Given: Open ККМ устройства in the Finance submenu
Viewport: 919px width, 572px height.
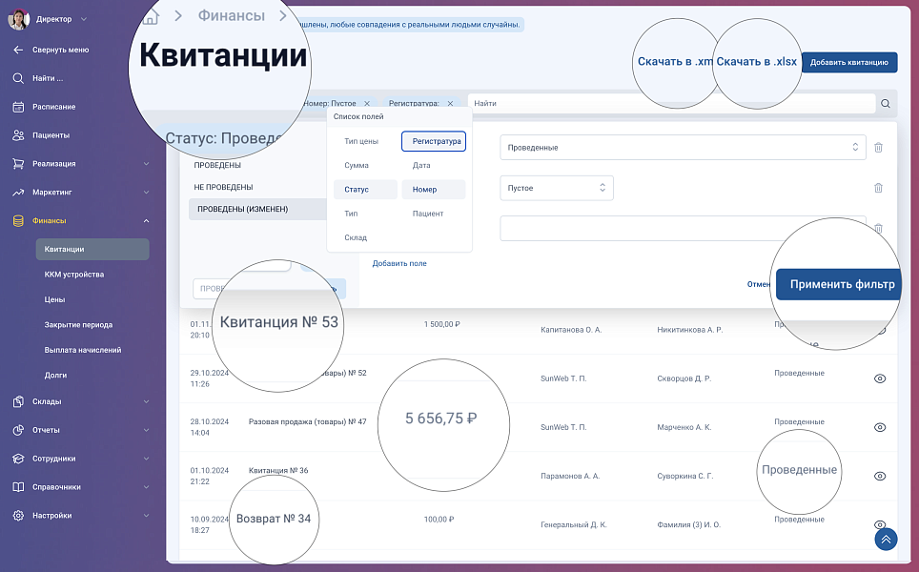Looking at the screenshot, I should click(74, 275).
